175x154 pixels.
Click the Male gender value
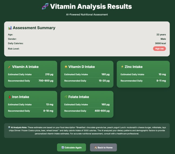point(163,39)
